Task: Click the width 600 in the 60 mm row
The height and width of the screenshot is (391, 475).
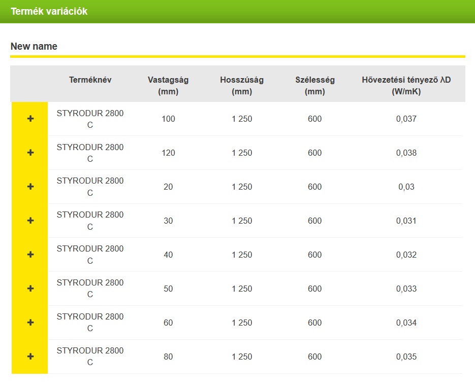Action: (315, 323)
